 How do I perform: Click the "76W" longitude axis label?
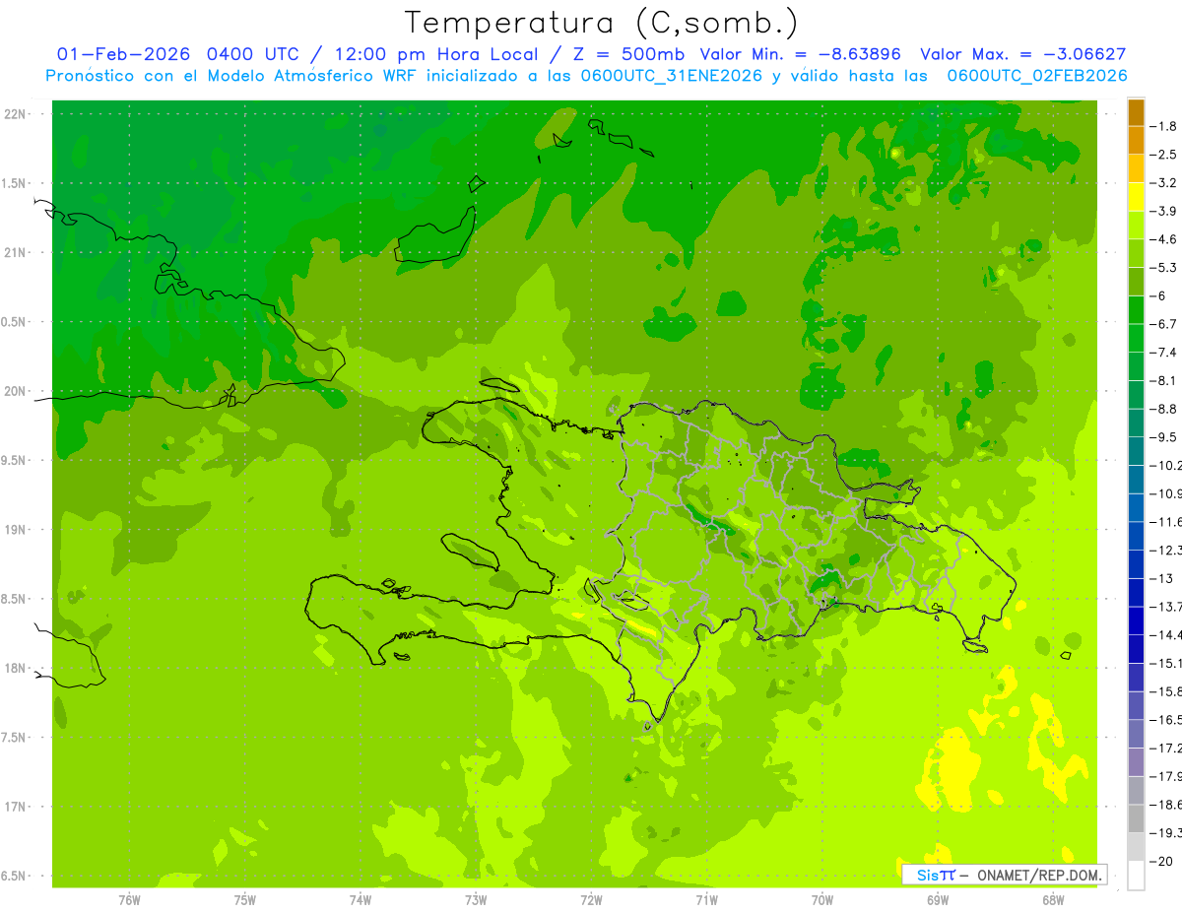pos(129,900)
